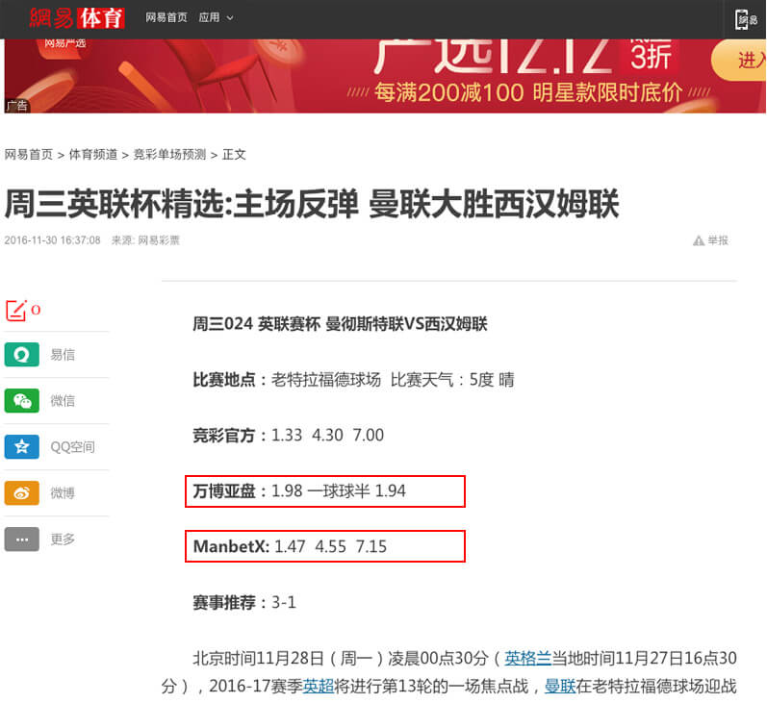Open 竞彩单场预测 breadcrumb link
The height and width of the screenshot is (703, 767).
click(x=169, y=154)
